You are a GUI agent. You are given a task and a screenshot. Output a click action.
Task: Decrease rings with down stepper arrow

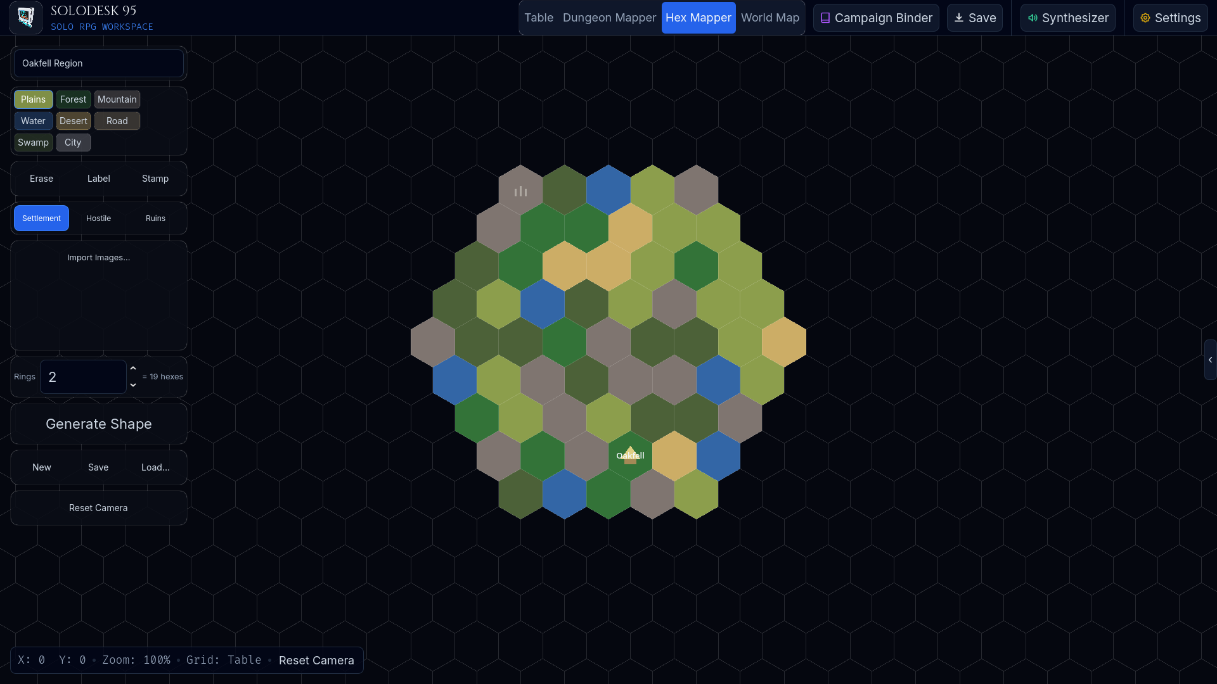133,385
